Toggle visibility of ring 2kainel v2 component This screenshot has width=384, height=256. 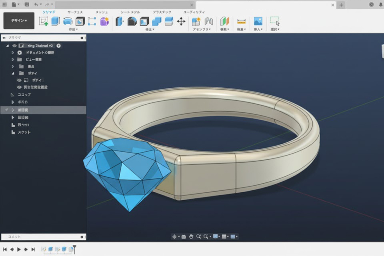[14, 46]
